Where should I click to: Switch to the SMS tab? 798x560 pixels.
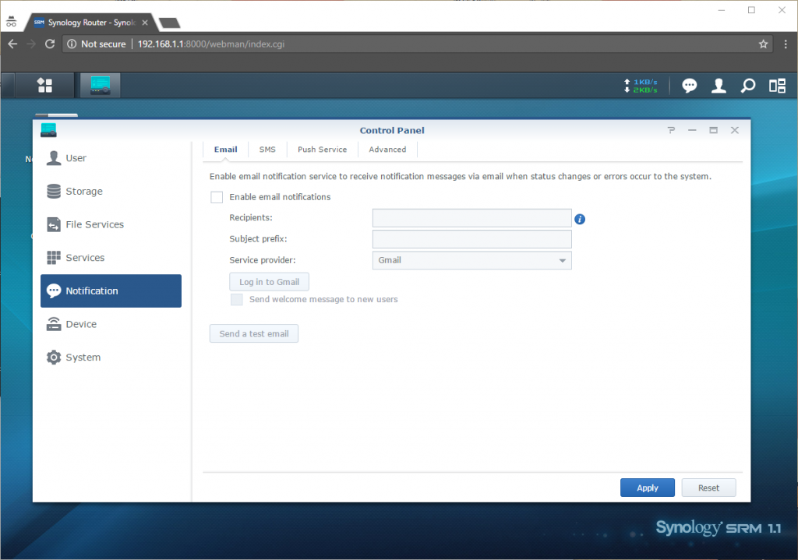[x=267, y=150]
